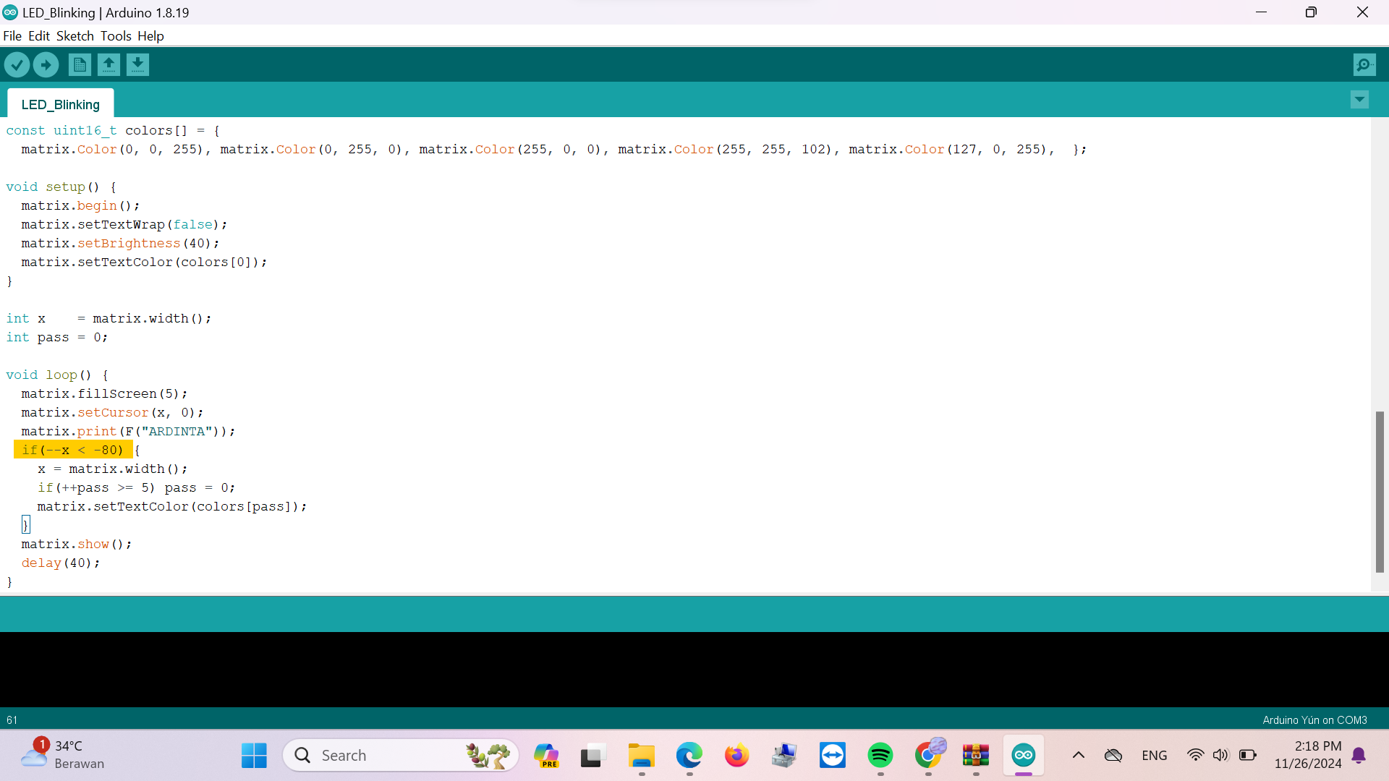Click the int pass = 0; line
This screenshot has width=1389, height=781.
click(x=57, y=337)
